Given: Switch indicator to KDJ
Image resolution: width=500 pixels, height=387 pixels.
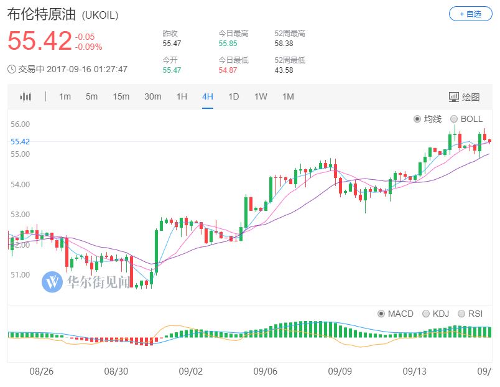Looking at the screenshot, I should pyautogui.click(x=427, y=314).
